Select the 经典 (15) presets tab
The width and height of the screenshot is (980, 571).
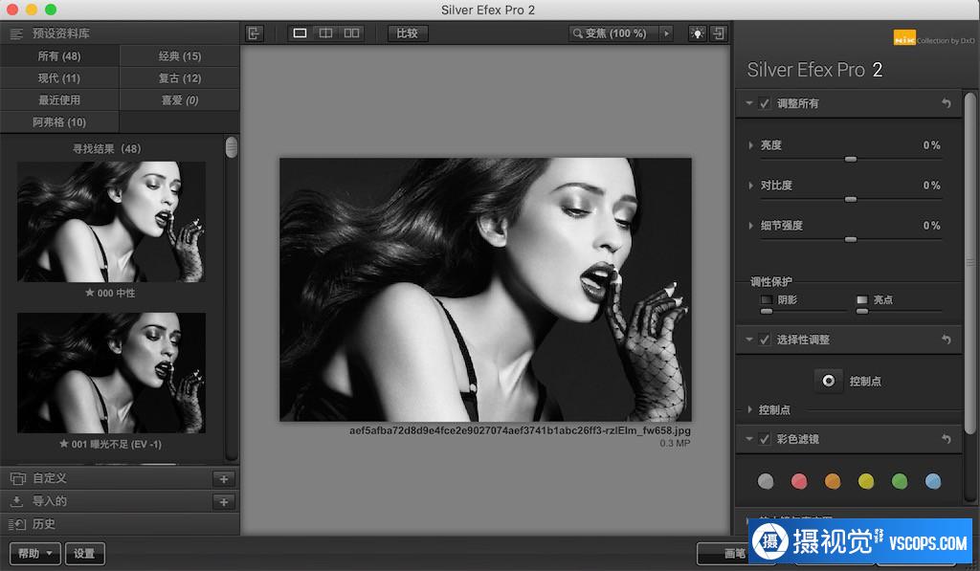179,56
